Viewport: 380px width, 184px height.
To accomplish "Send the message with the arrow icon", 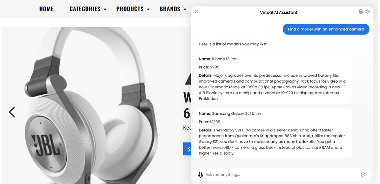I will coord(363,174).
